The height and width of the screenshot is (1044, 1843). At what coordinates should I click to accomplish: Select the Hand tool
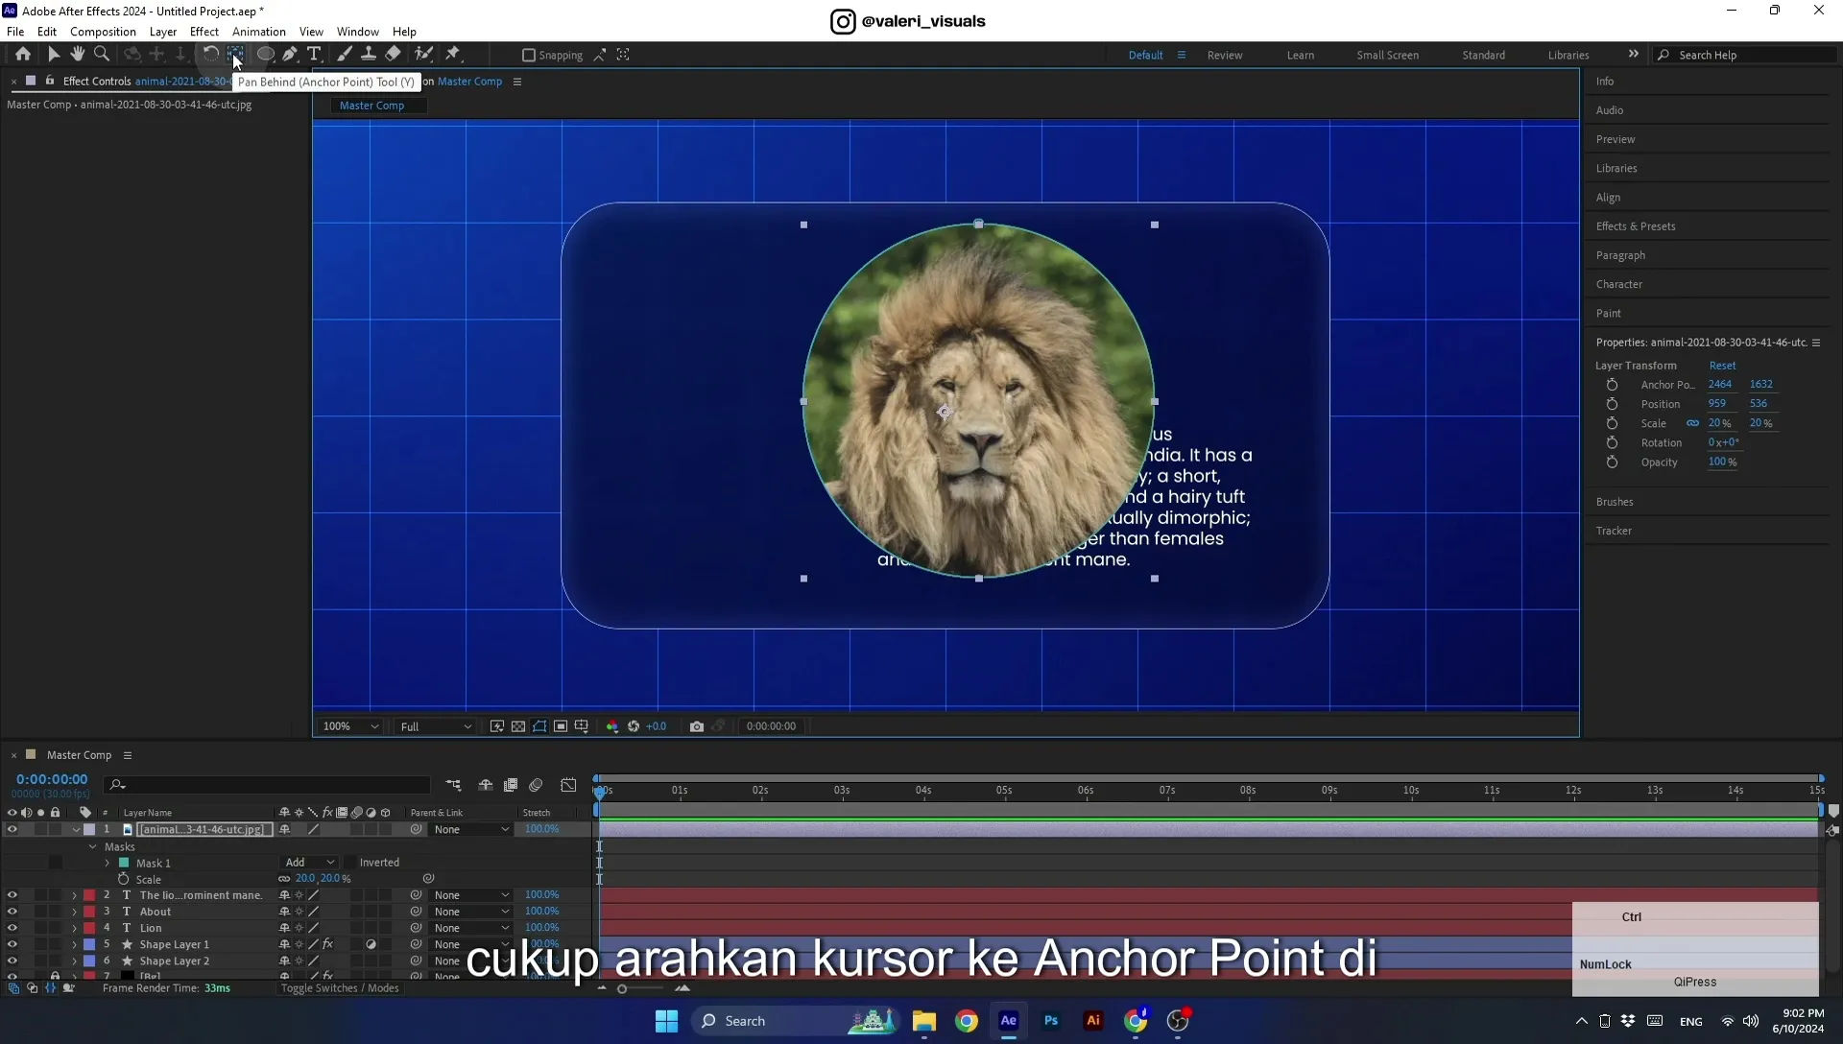[x=78, y=55]
